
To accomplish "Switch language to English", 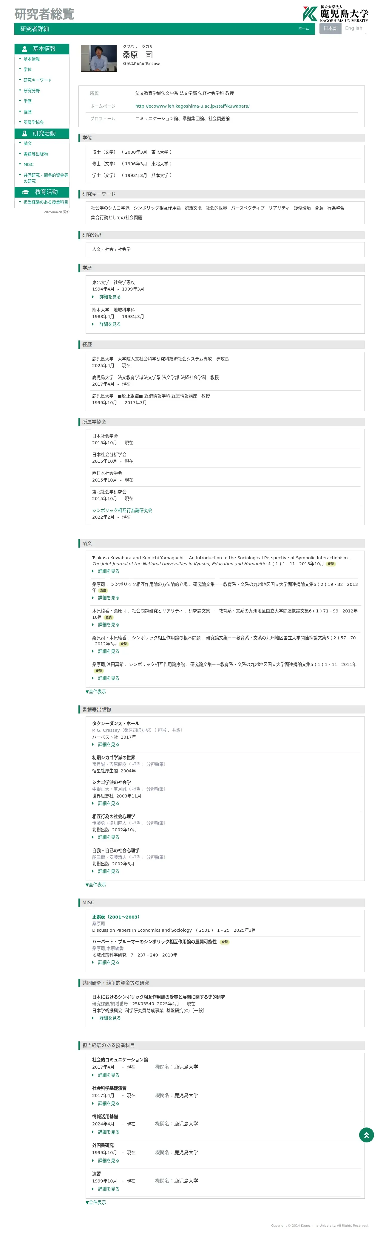I will pos(353,28).
